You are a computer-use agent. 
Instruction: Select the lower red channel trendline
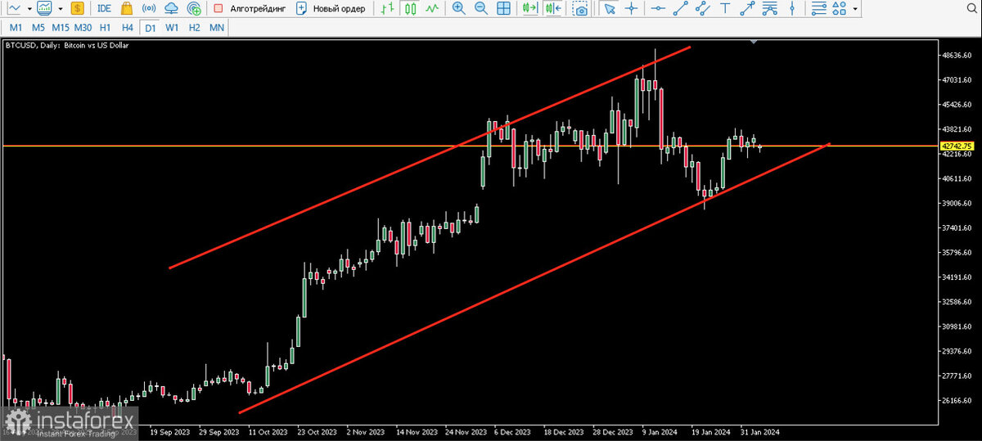tap(535, 277)
